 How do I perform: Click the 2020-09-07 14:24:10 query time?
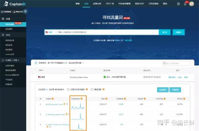tap(152, 77)
